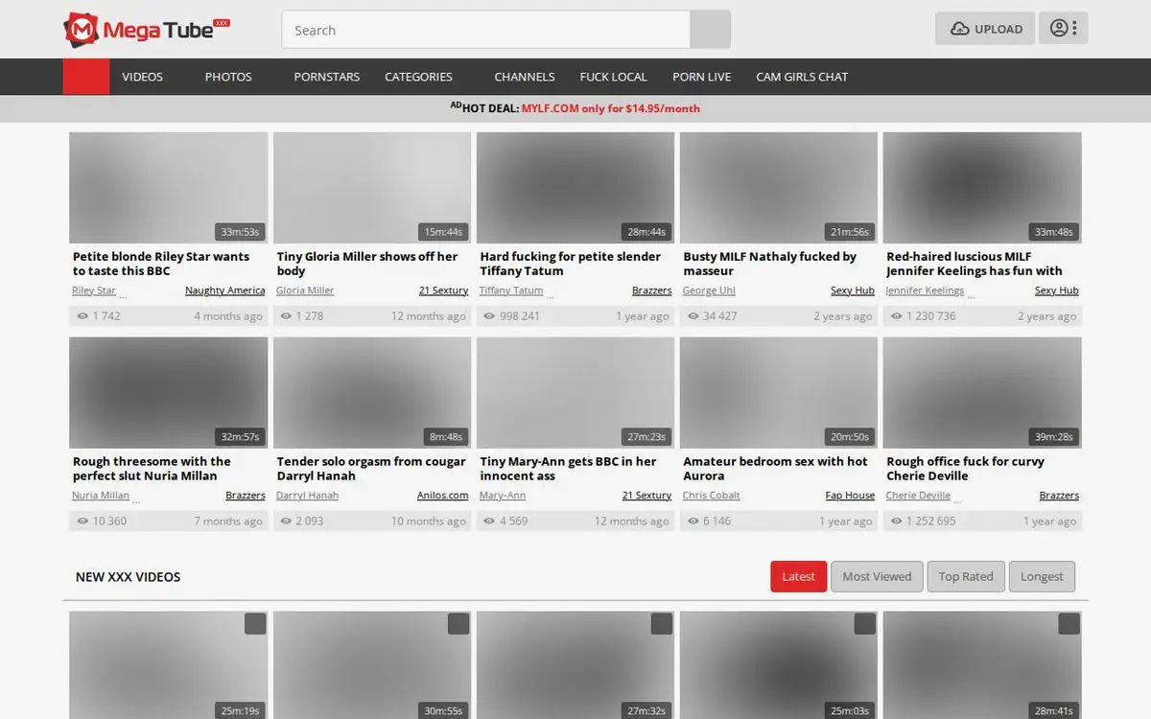This screenshot has height=719, width=1151.
Task: Go to the red home button in the navigation bar
Action: point(86,77)
